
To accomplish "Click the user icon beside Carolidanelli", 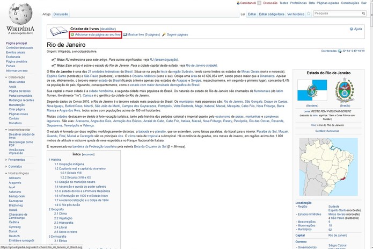I will pyautogui.click(x=238, y=3).
